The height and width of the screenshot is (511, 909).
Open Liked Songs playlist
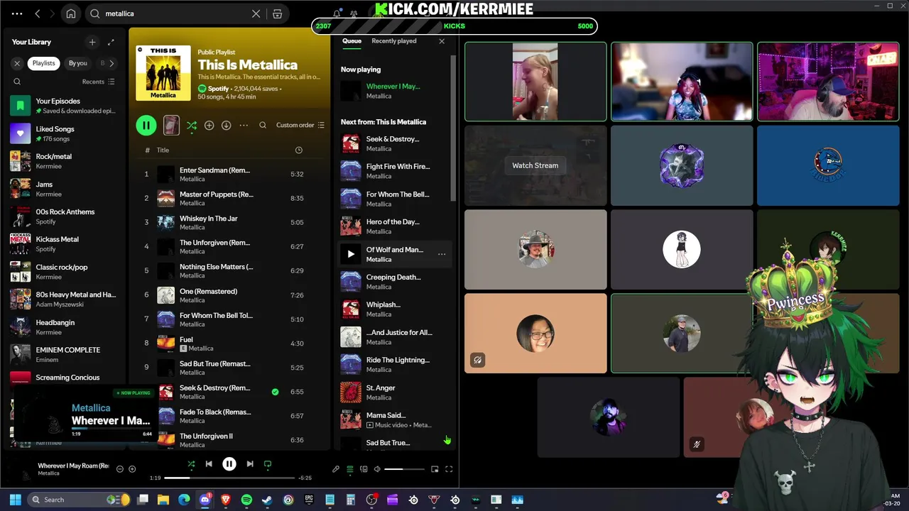(x=64, y=133)
